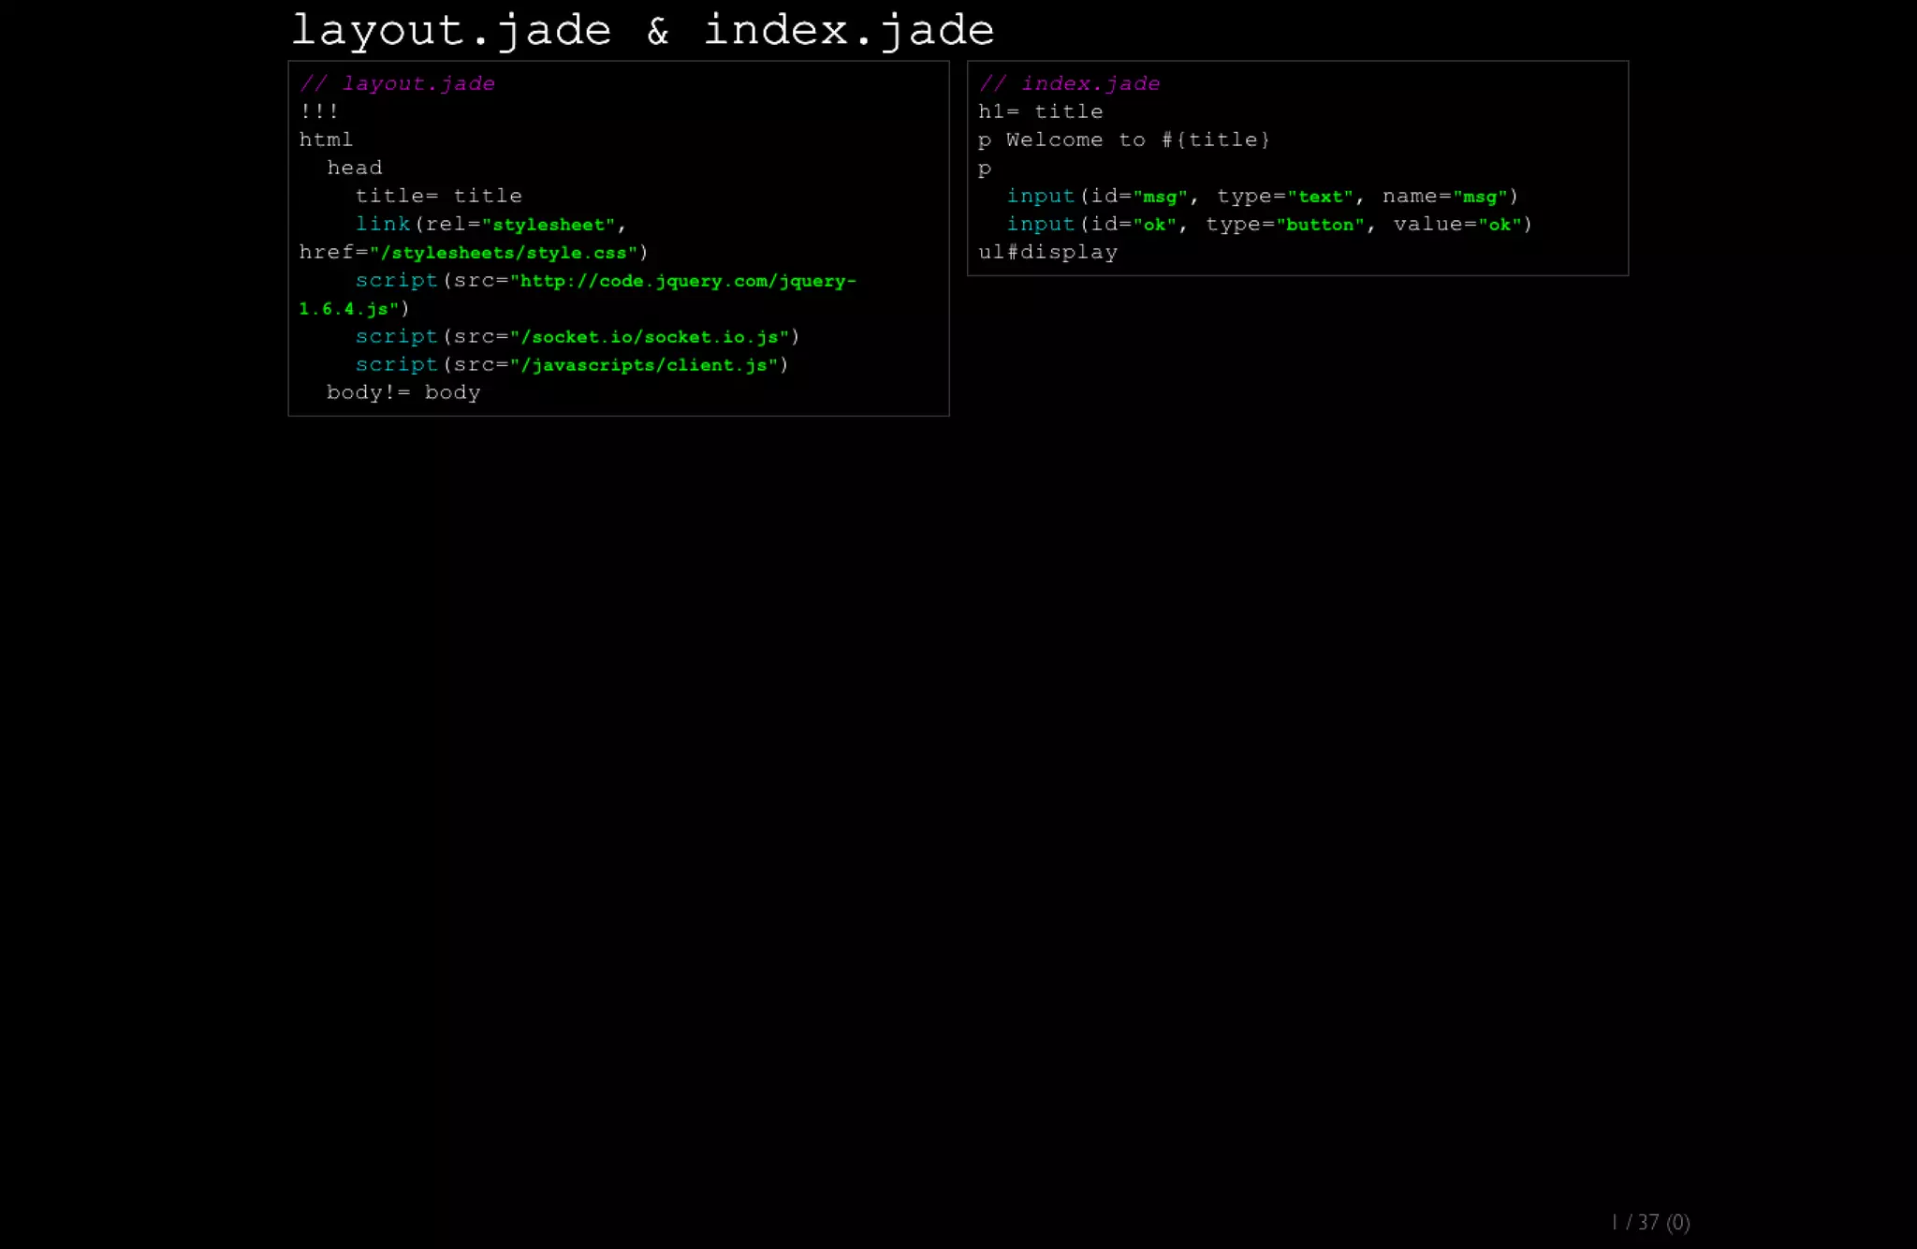Click the 'title= title' code line

[x=438, y=196]
